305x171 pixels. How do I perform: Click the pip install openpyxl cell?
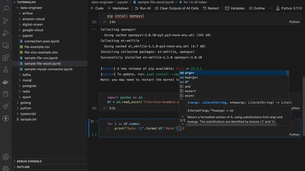pyautogui.click(x=200, y=16)
